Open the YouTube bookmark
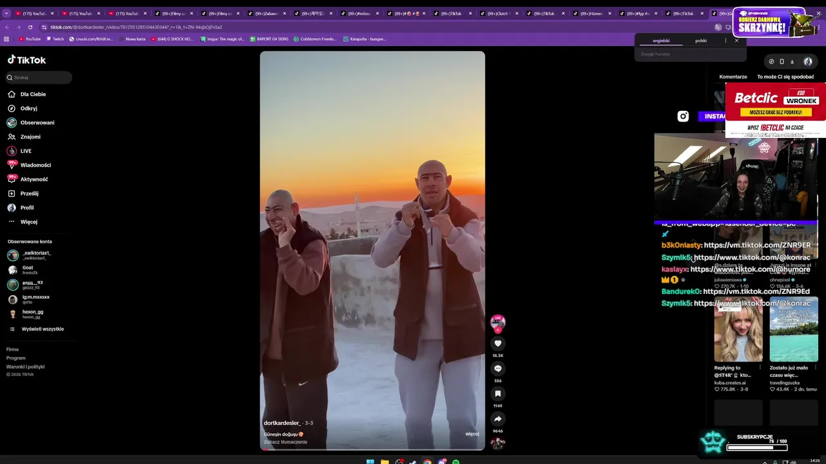826x464 pixels. coord(30,39)
